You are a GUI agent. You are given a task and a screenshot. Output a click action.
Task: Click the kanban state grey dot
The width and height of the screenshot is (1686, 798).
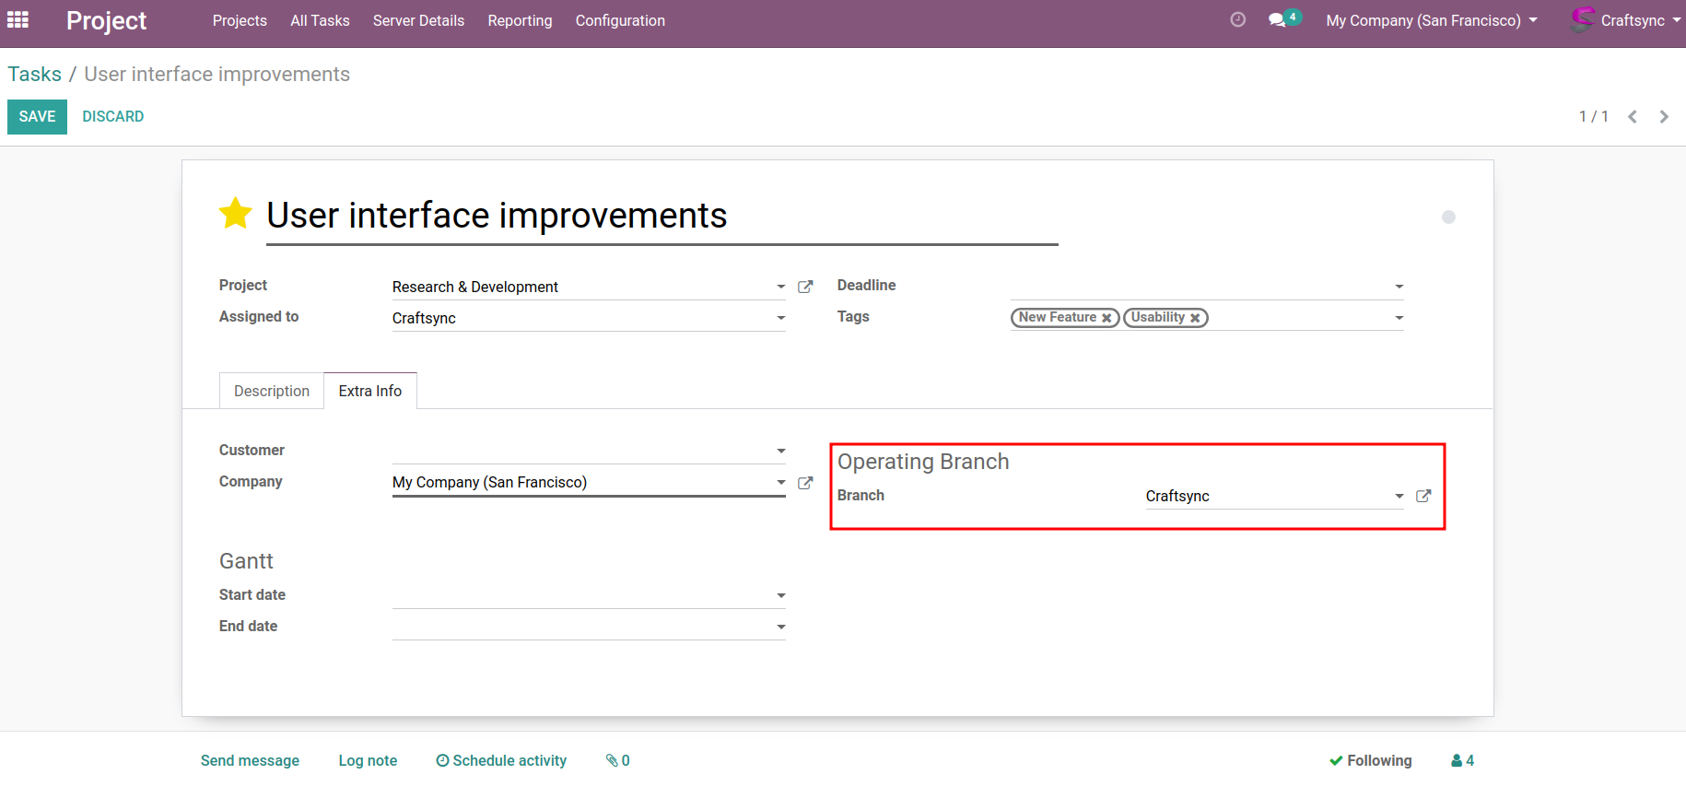(1448, 217)
